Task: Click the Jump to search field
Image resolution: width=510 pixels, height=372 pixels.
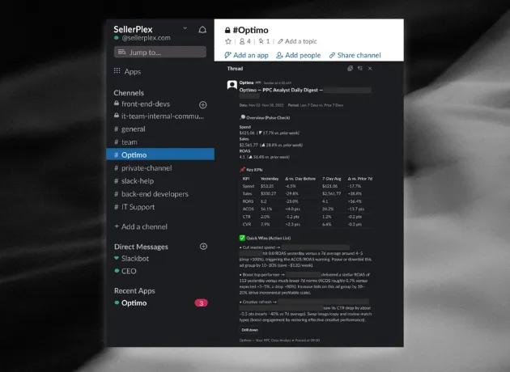Action: [160, 52]
